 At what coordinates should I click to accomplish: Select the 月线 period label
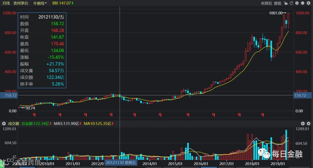tap(6, 3)
